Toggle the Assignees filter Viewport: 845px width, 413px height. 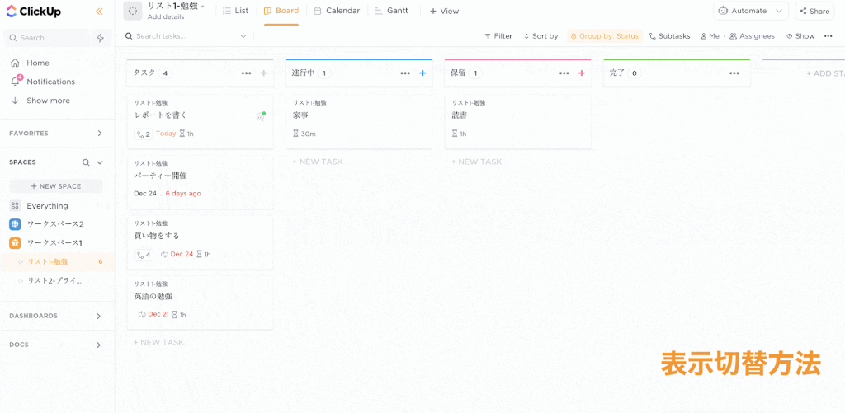tap(751, 36)
